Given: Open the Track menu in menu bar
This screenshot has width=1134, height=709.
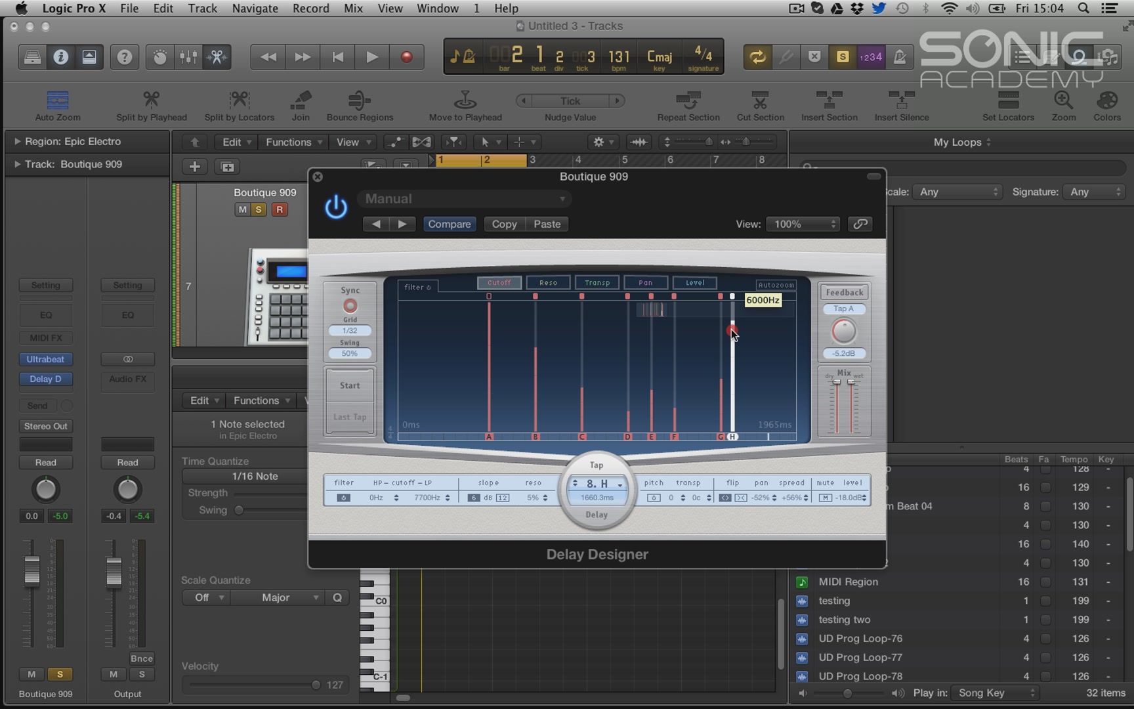Looking at the screenshot, I should tap(202, 8).
